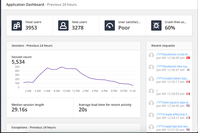Click the User satisfaction gauge icon
This screenshot has width=198, height=133.
click(110, 26)
